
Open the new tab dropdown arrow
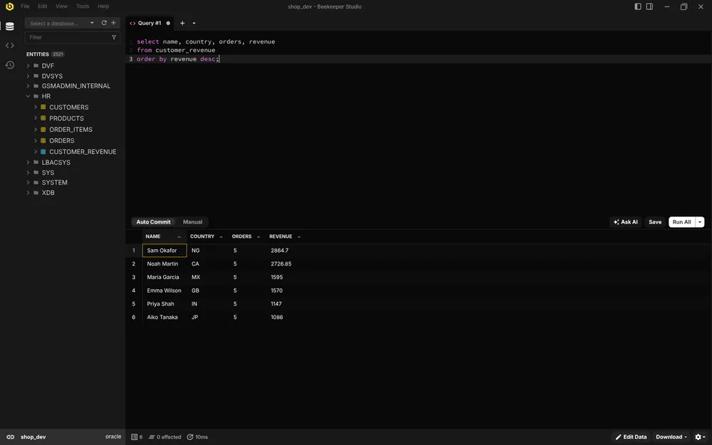(194, 23)
